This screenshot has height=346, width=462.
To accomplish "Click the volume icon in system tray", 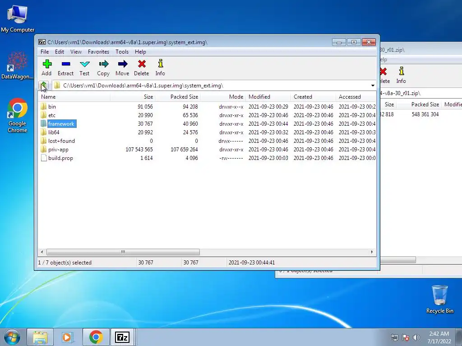I will pyautogui.click(x=416, y=337).
